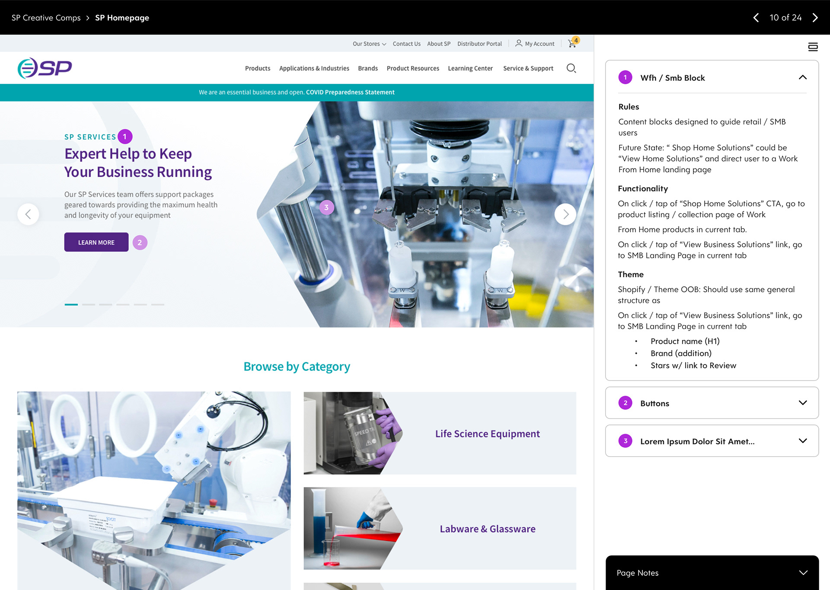Open the Distributor Portal link

[479, 44]
